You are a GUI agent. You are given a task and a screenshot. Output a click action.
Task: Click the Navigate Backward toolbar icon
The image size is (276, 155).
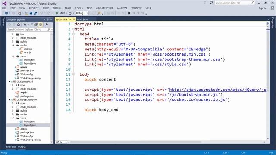(x=6, y=13)
